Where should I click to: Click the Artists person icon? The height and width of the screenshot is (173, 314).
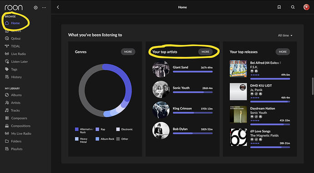click(7, 102)
